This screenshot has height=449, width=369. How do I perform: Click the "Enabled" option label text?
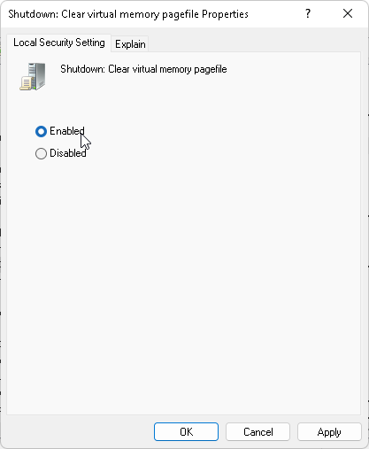tap(67, 131)
